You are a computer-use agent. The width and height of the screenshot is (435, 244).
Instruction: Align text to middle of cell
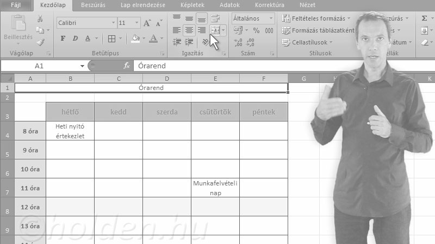tap(189, 18)
